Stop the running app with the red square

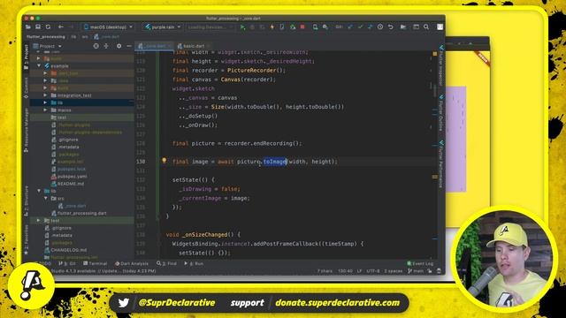[302, 27]
